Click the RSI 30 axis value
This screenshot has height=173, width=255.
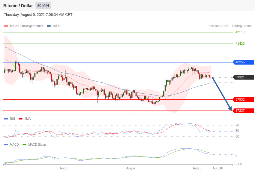237,136
